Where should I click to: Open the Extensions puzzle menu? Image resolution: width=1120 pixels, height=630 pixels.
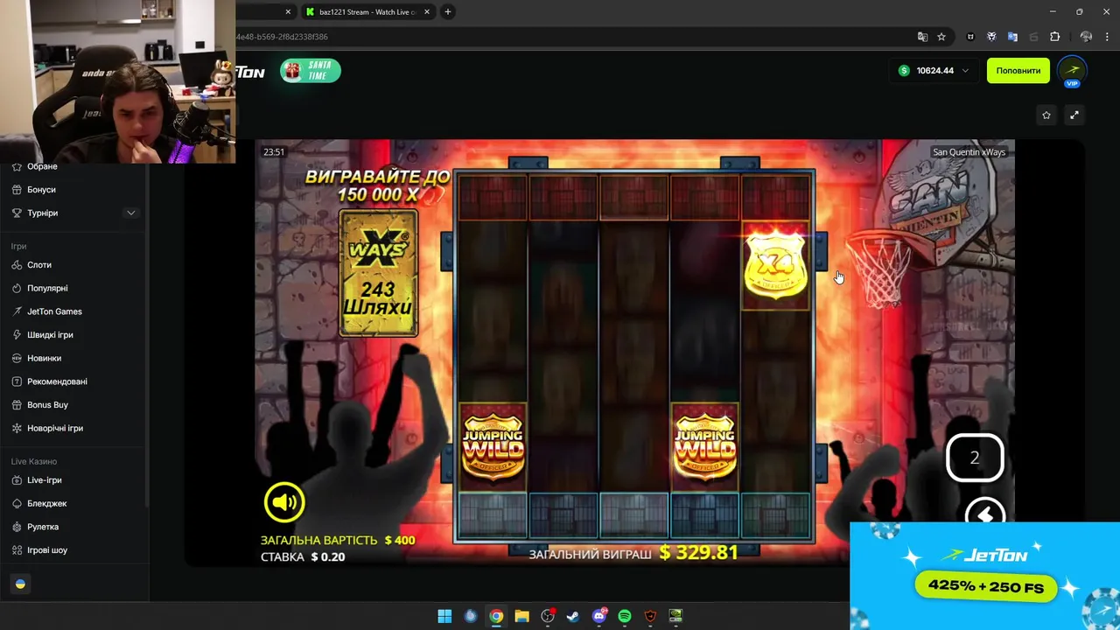[1054, 37]
